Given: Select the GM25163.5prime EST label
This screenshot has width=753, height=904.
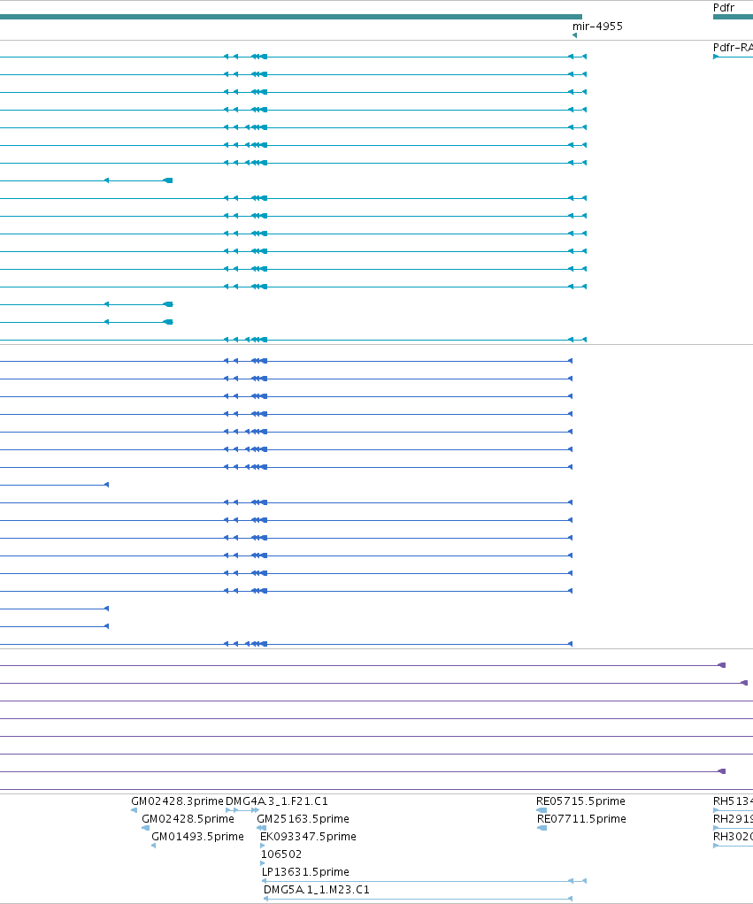Looking at the screenshot, I should [x=303, y=819].
